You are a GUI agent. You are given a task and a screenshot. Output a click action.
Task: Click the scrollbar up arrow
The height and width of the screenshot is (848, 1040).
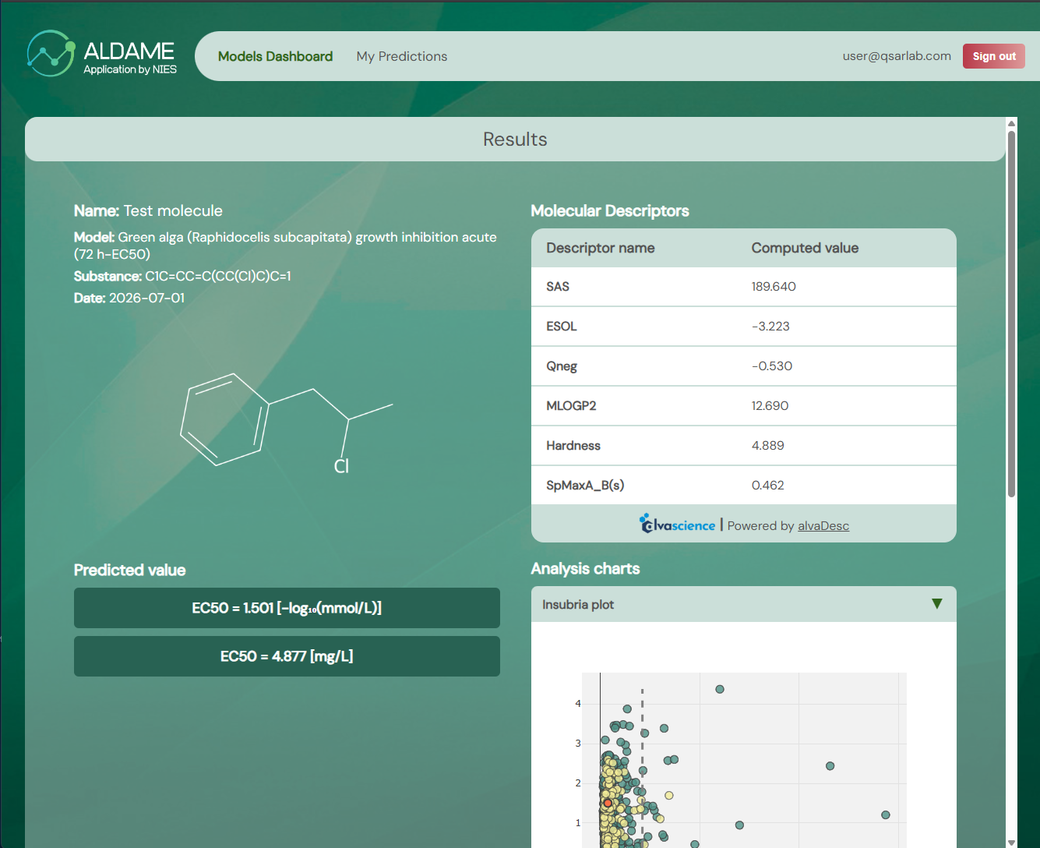pos(1011,123)
